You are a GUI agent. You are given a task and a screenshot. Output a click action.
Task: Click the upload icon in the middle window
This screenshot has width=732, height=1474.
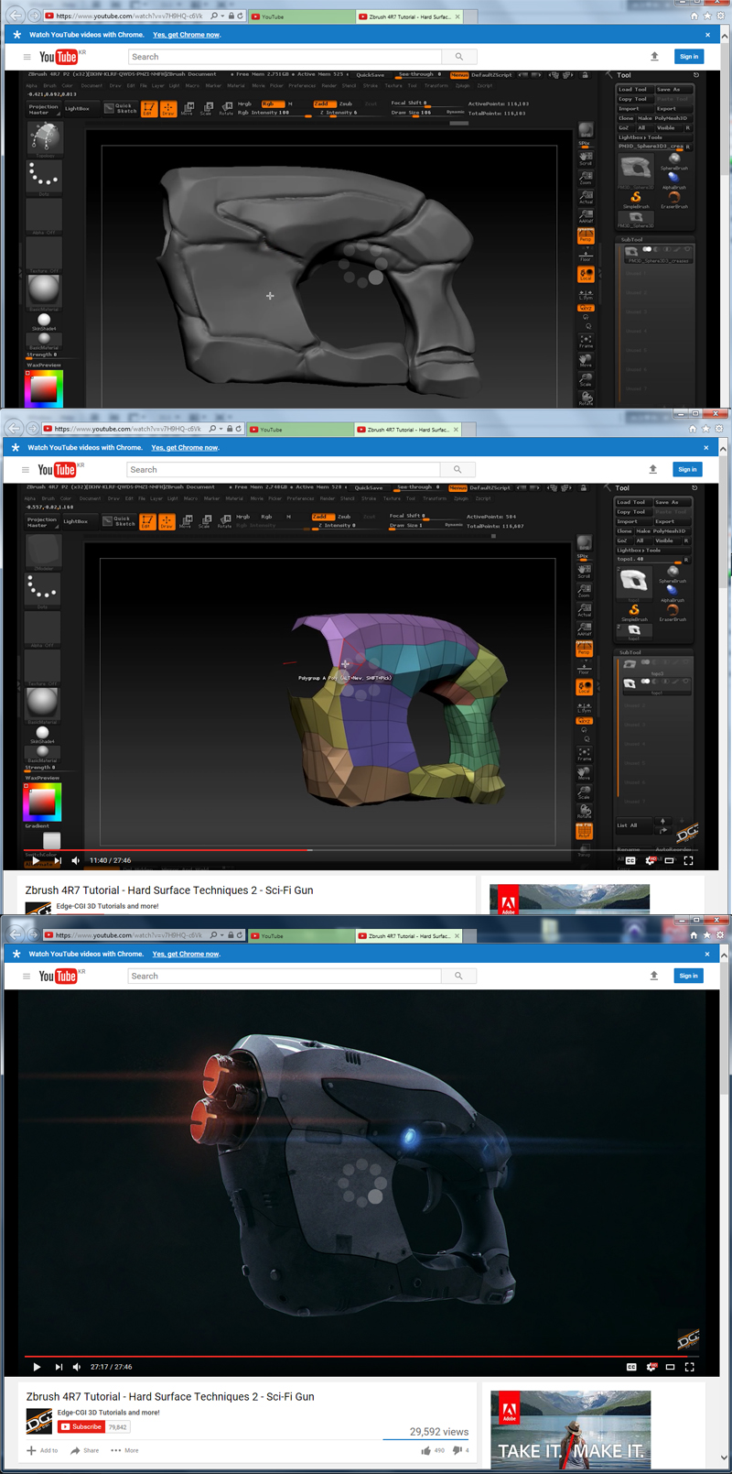(652, 469)
